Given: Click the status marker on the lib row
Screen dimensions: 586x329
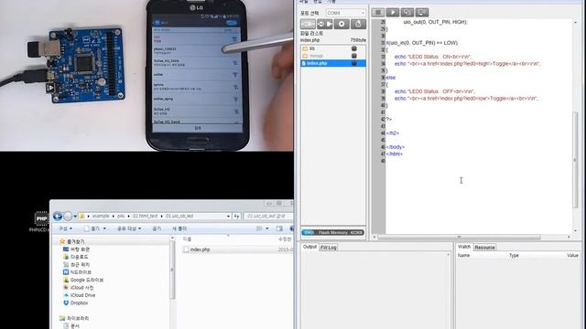Looking at the screenshot, I should [354, 48].
